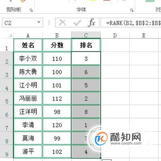The image size is (161, 161).
Task: Cancel the entry with the X icon
Action: click(x=63, y=23)
